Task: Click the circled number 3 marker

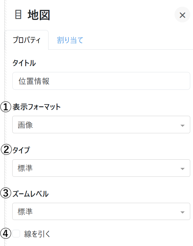Action: click(x=6, y=194)
